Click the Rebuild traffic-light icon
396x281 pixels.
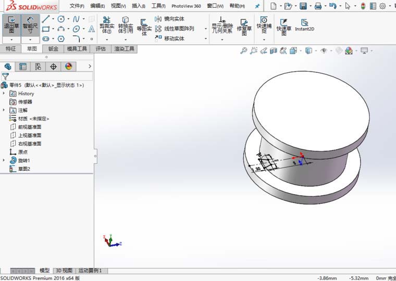click(x=363, y=6)
